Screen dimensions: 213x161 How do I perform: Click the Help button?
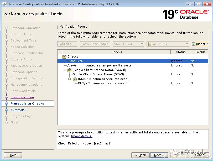13,155
